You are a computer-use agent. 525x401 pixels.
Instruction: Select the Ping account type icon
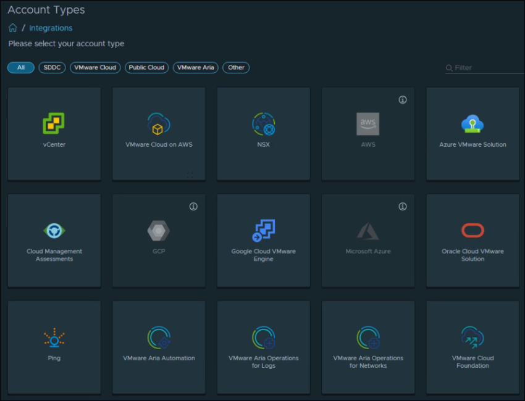coord(54,337)
